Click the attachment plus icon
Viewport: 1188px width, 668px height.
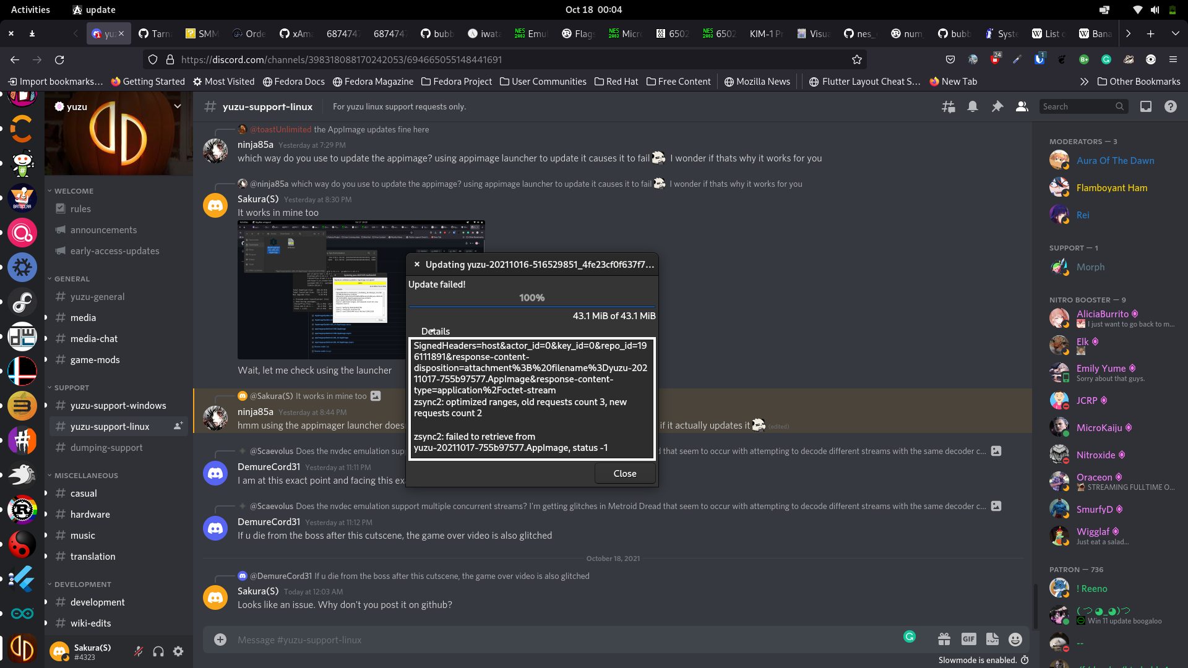[x=220, y=639]
